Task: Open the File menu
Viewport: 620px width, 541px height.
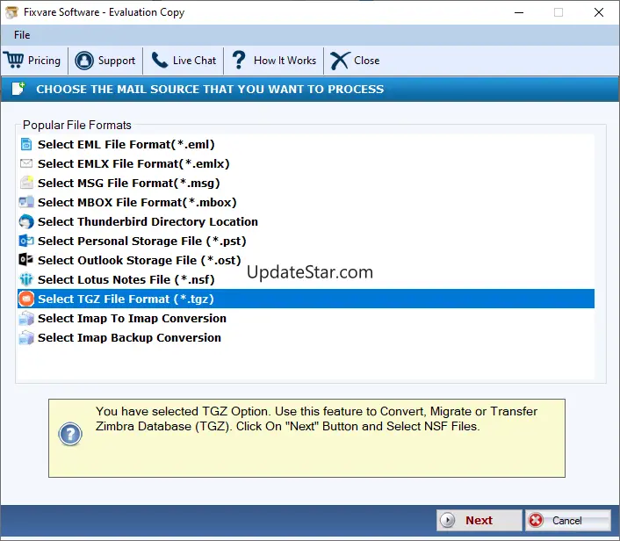Action: coord(22,35)
